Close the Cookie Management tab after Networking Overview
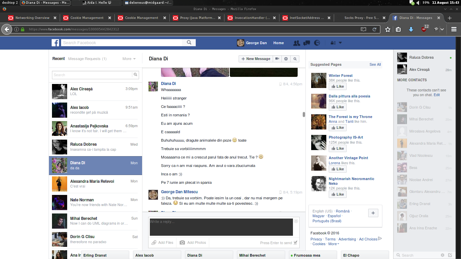The height and width of the screenshot is (259, 461). (110, 18)
